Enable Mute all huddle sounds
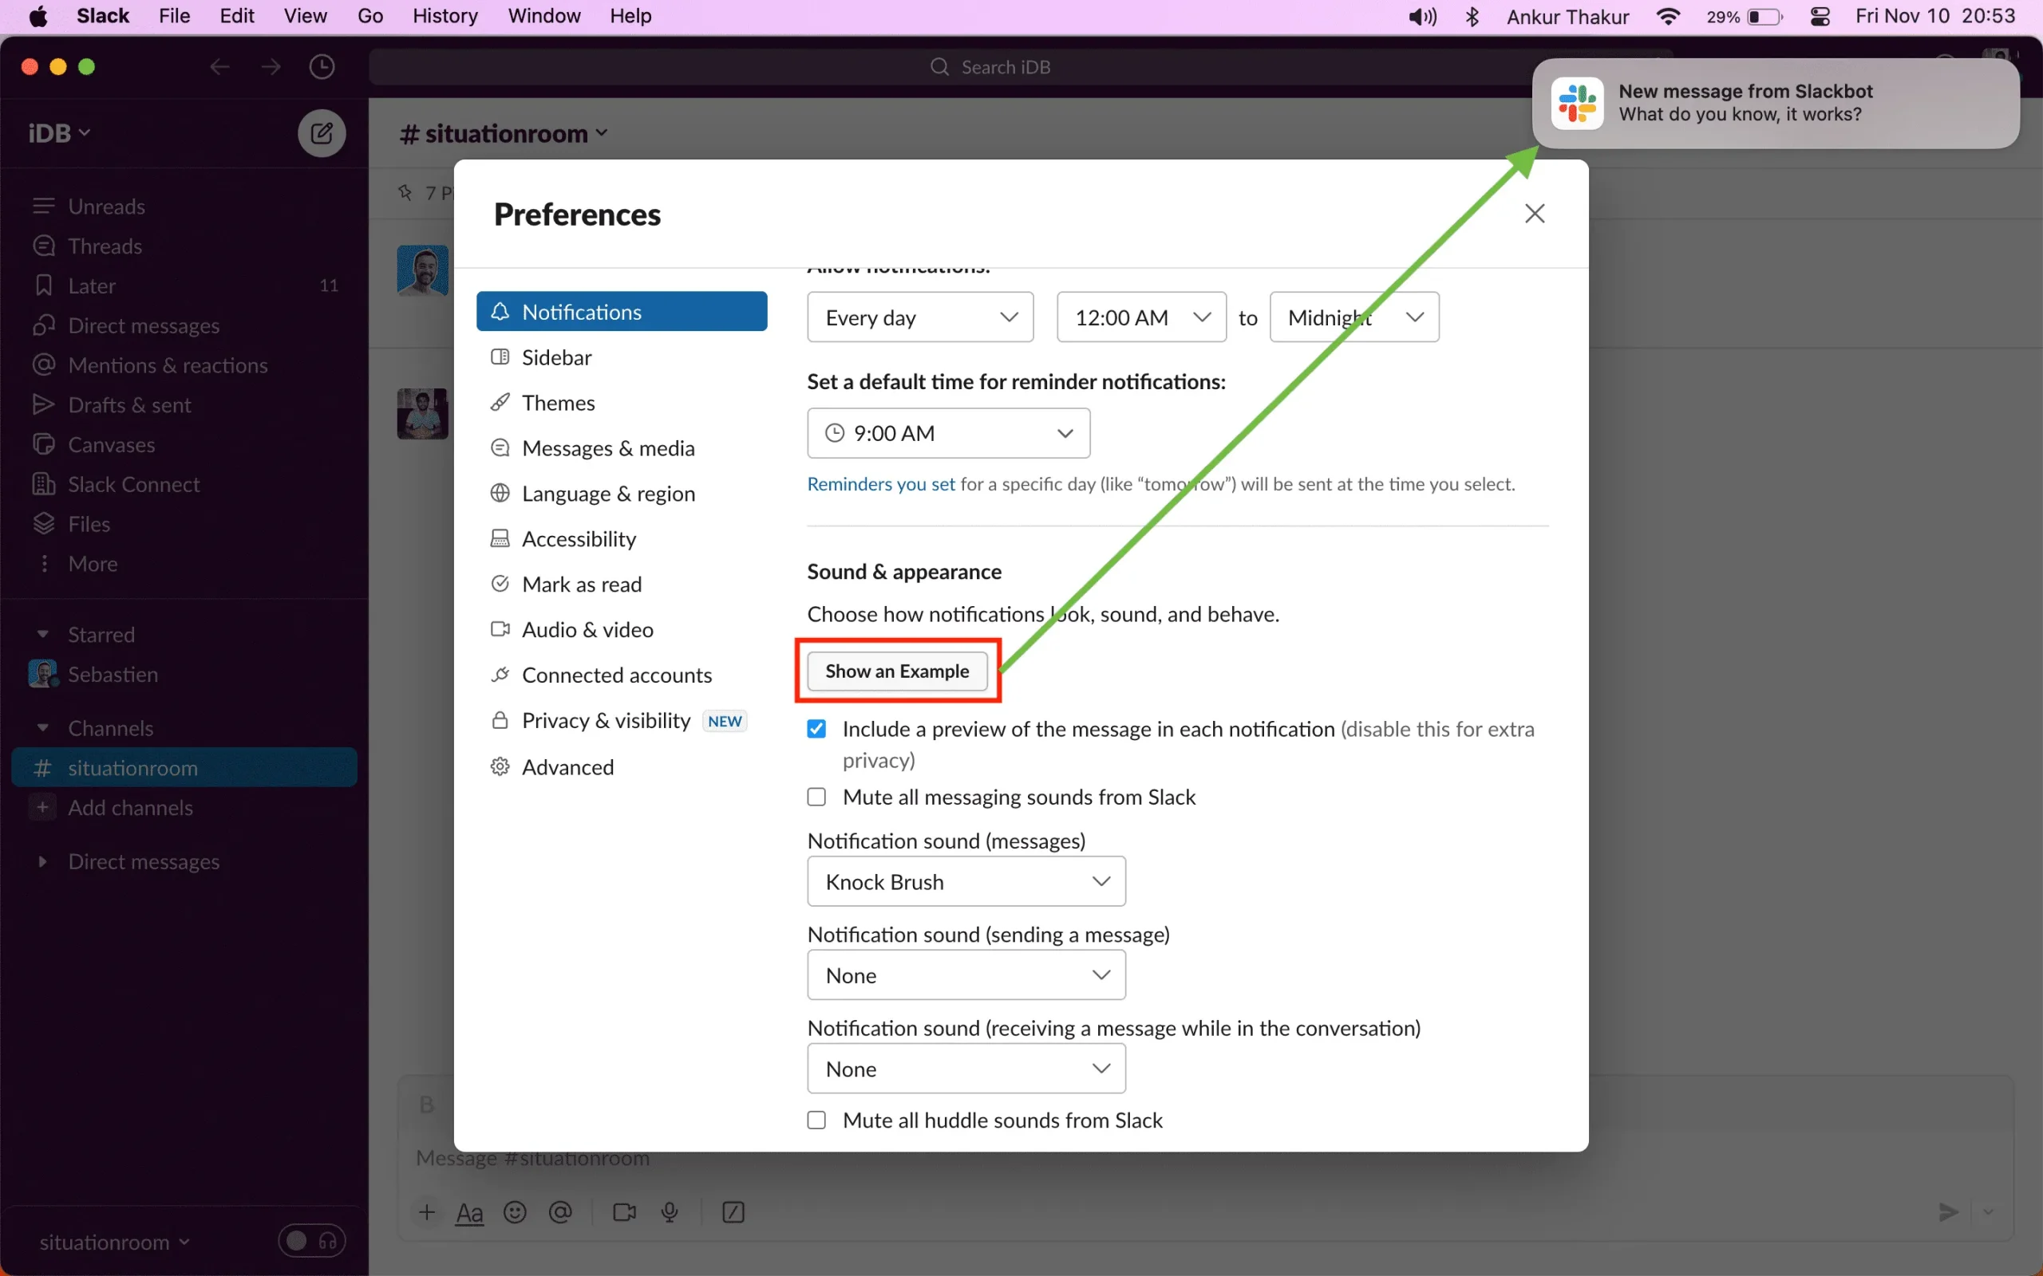 (816, 1119)
